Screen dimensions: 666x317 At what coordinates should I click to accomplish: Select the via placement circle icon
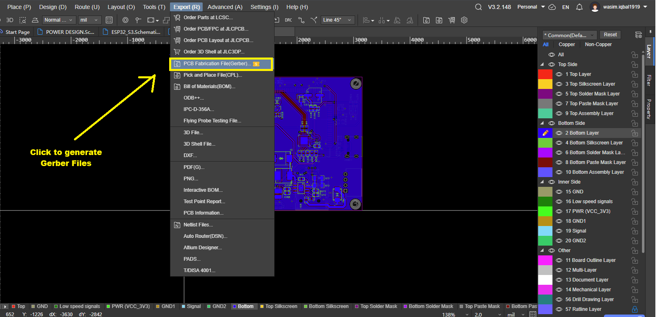[x=125, y=20]
